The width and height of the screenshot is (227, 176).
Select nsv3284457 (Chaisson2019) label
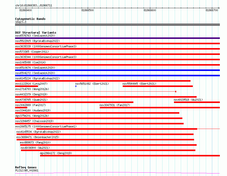click(x=34, y=121)
